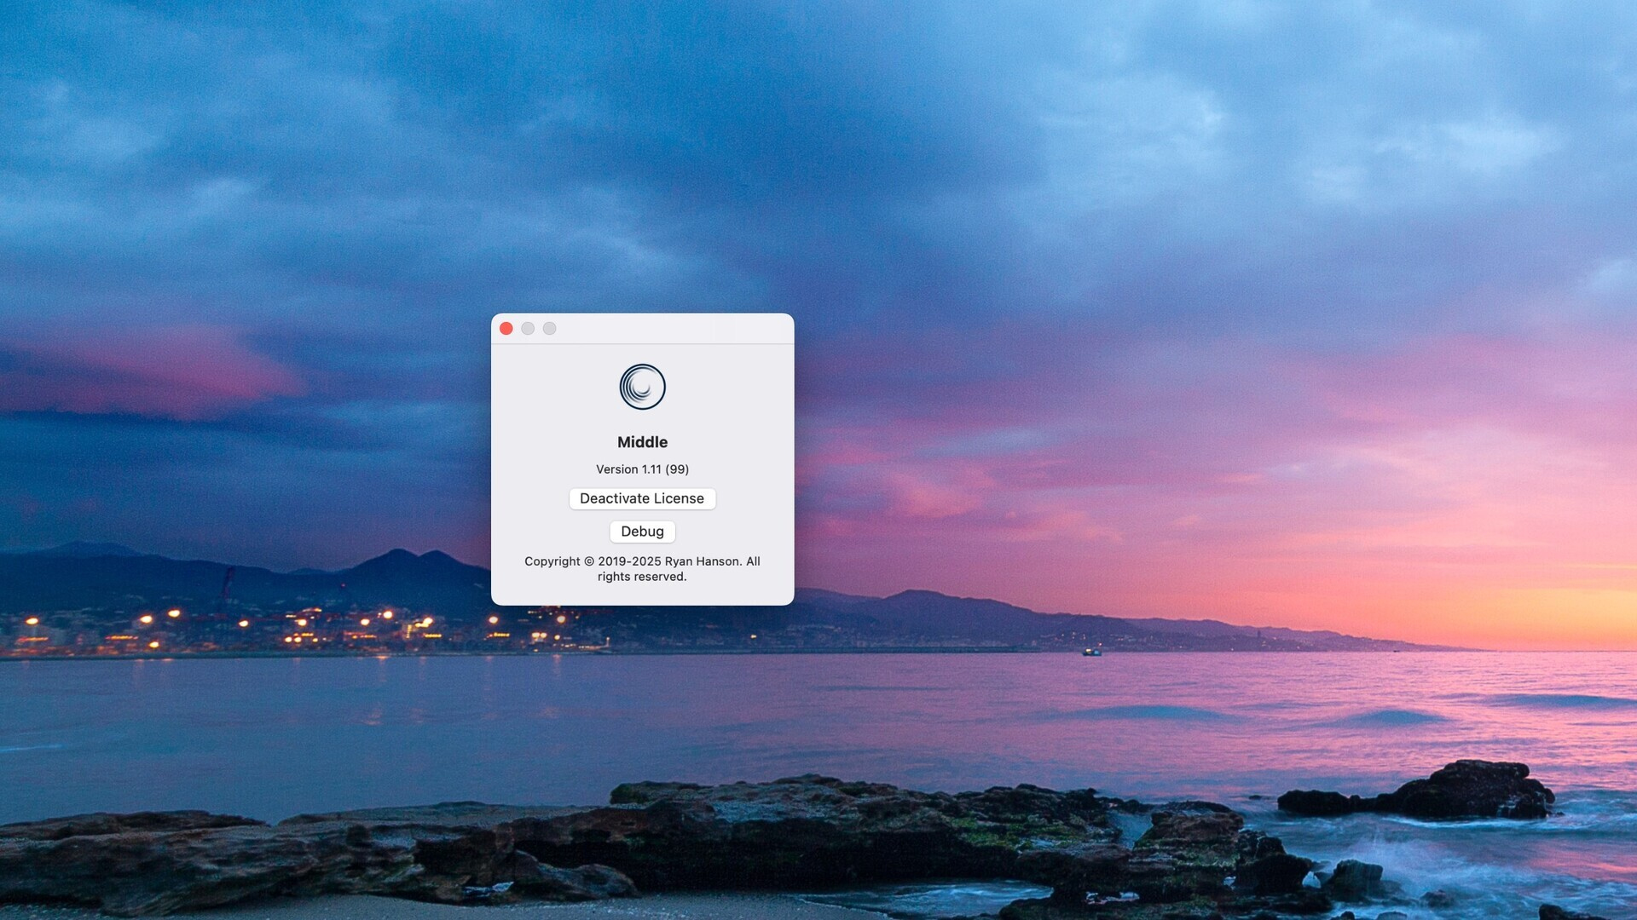Click the Copyright 2019-2025 line

coord(642,561)
